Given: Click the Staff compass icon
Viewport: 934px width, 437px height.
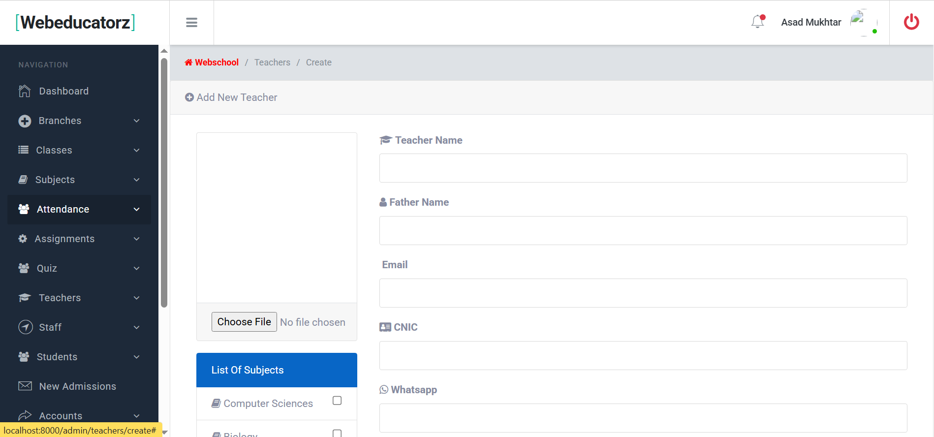Looking at the screenshot, I should 25,327.
